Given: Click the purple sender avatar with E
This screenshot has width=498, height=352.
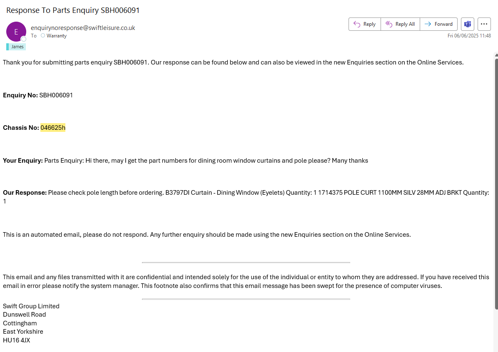Looking at the screenshot, I should pos(16,32).
